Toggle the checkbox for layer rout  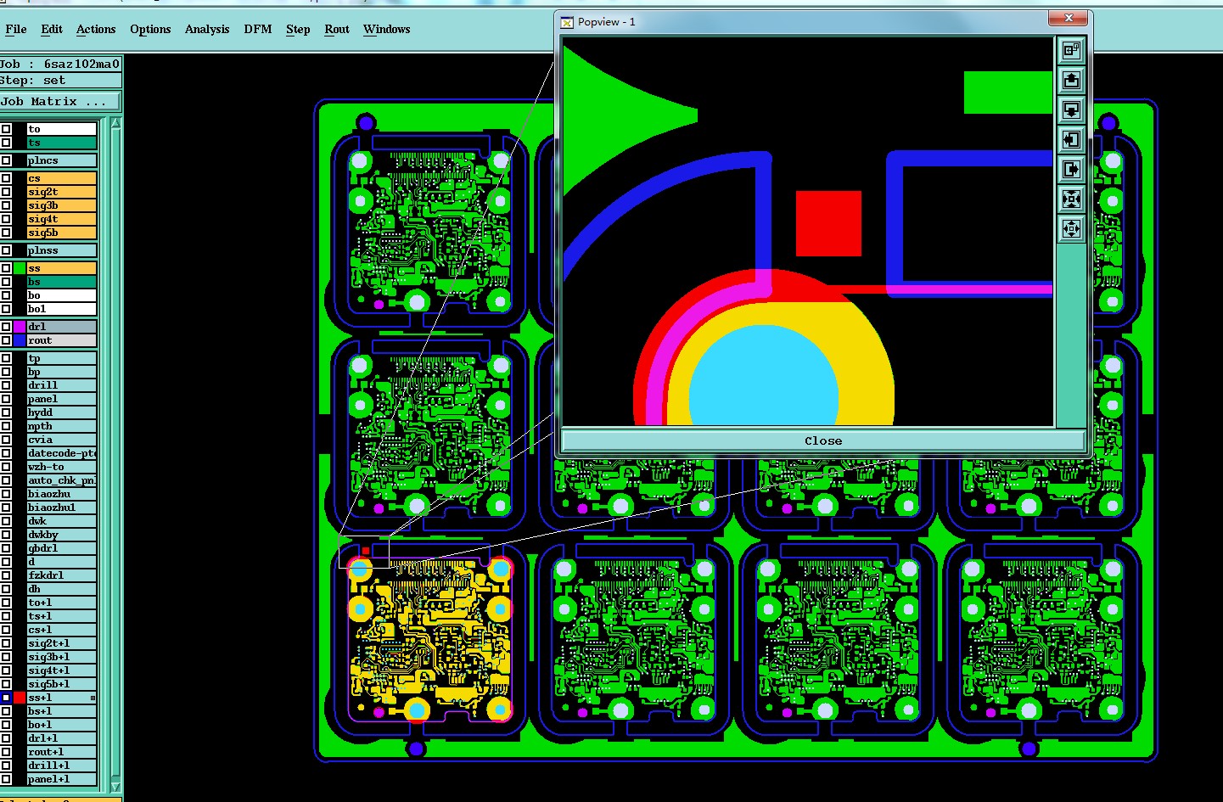click(6, 340)
